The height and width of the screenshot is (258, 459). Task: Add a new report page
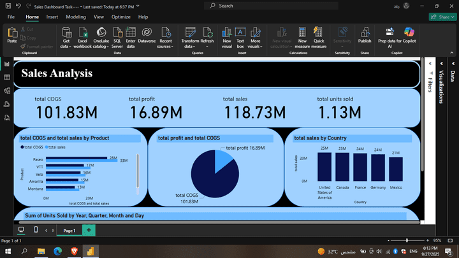point(88,229)
